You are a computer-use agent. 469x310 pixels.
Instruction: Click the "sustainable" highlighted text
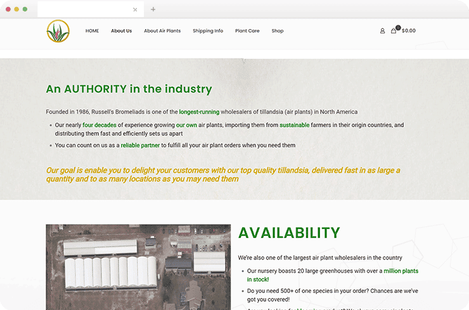pyautogui.click(x=295, y=125)
